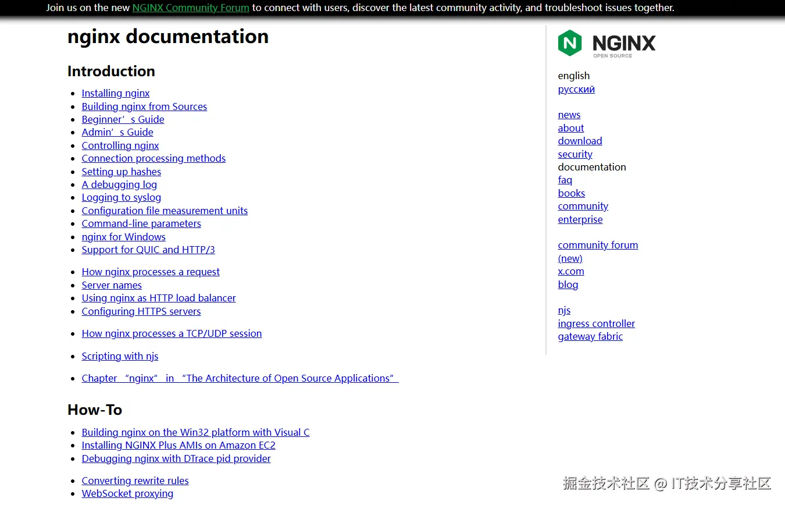This screenshot has height=505, width=785.
Task: Open How nginx processes a request
Action: (151, 272)
